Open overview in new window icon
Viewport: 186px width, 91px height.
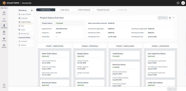(170, 18)
